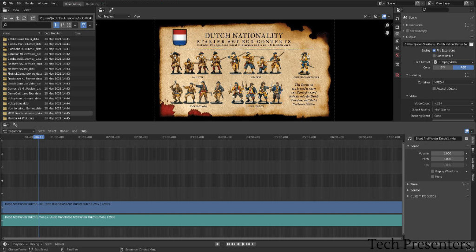Viewport: 476px width, 252px height.
Task: Open filter settings dropdown next to funnel
Action: click(x=90, y=25)
